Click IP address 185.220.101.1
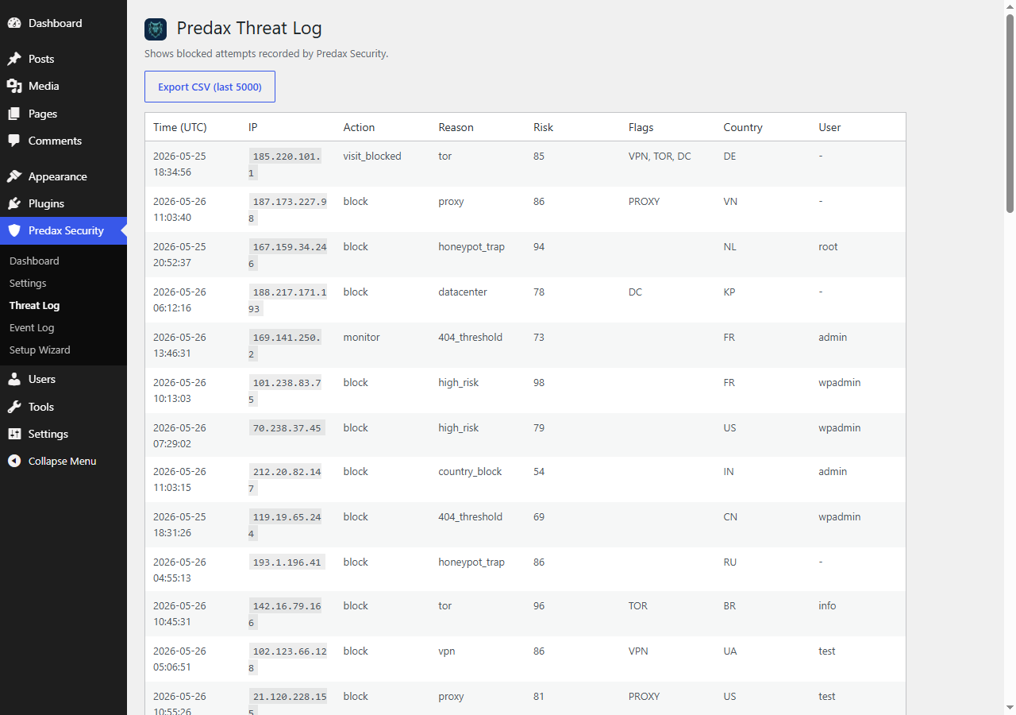This screenshot has height=715, width=1016. pyautogui.click(x=287, y=164)
